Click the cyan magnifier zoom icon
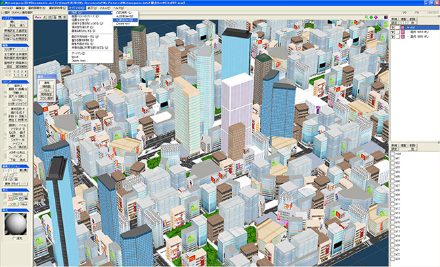The width and height of the screenshot is (440, 267). [366, 18]
